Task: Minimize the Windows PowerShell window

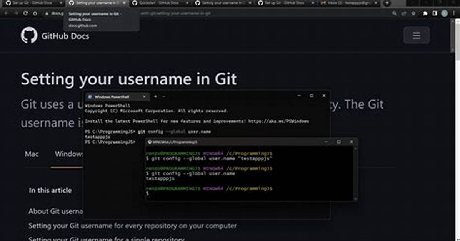Action: tap(299, 96)
